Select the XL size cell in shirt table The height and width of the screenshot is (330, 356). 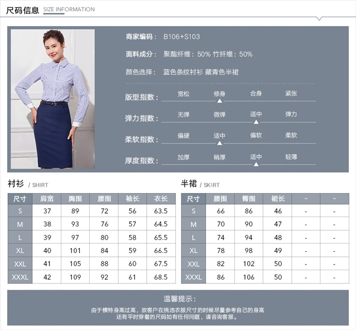[x=20, y=251]
